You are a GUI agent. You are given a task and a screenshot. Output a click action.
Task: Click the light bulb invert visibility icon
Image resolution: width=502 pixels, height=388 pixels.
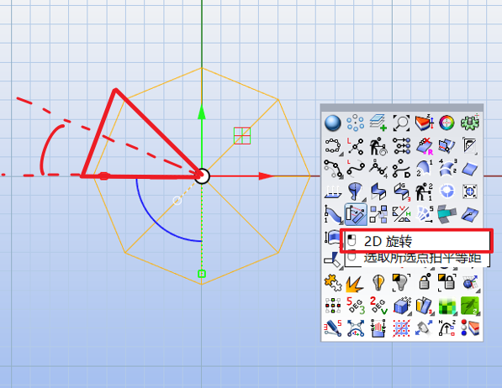click(401, 283)
